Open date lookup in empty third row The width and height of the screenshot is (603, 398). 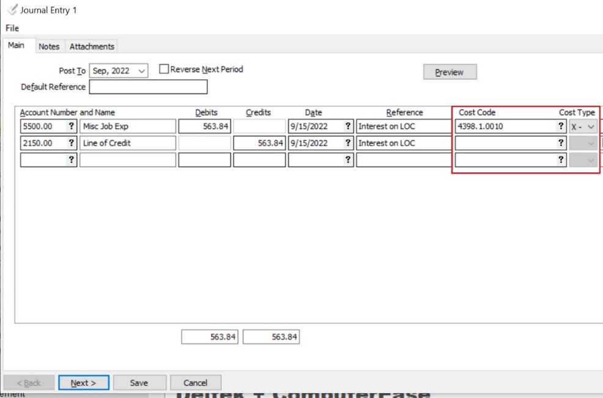tap(348, 160)
